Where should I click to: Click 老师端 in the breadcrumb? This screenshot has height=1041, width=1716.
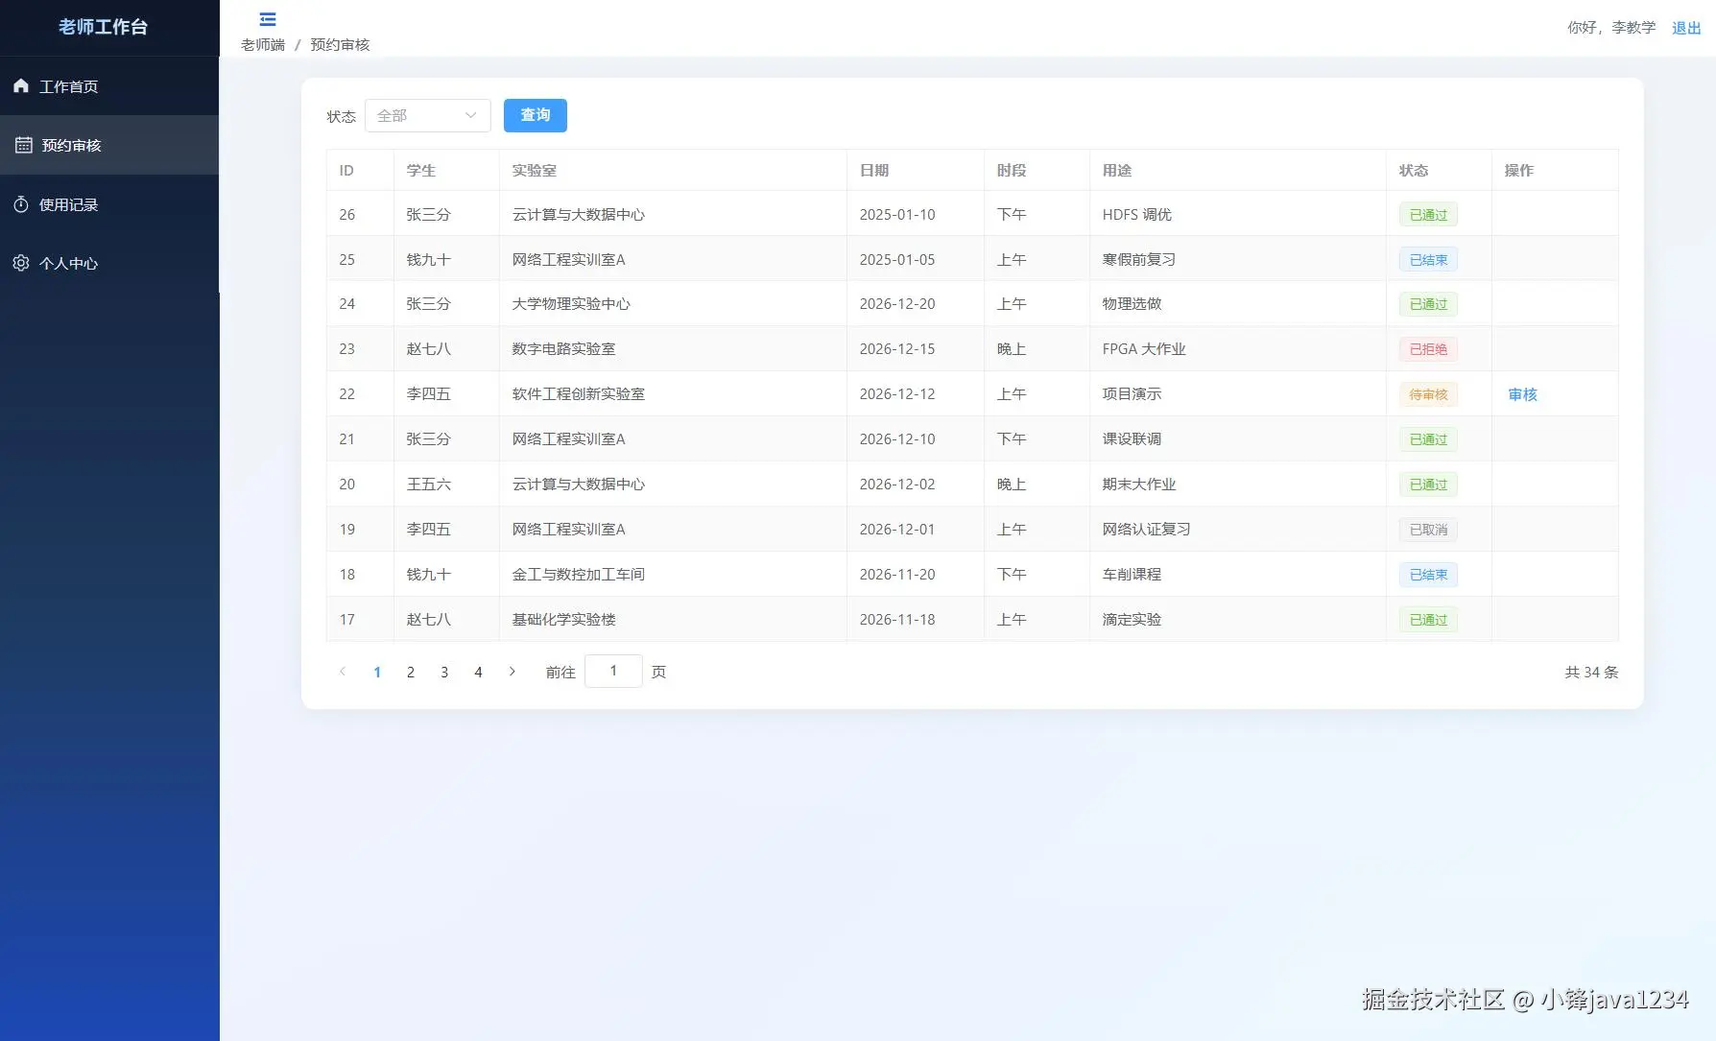click(x=263, y=45)
